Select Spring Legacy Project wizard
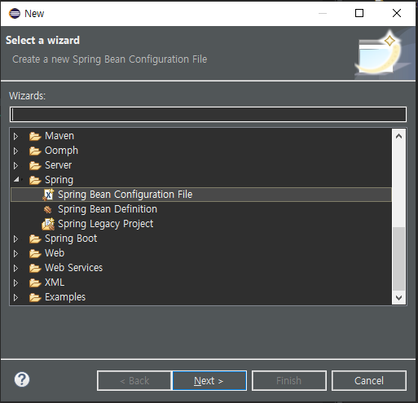The width and height of the screenshot is (418, 403). (106, 224)
